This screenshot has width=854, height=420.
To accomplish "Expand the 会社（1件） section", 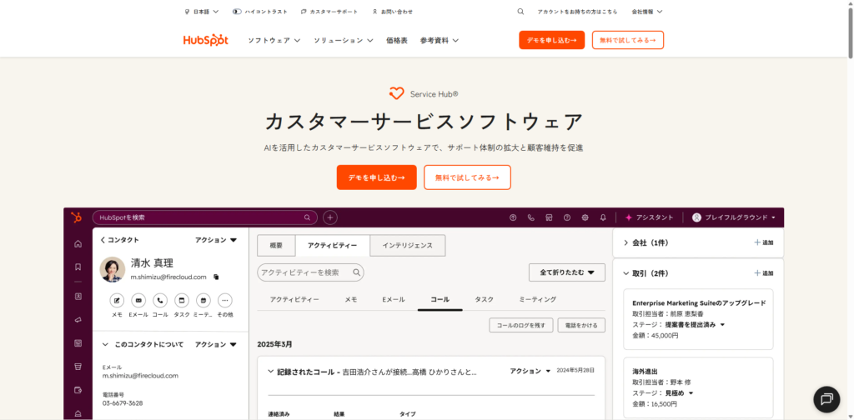I will pyautogui.click(x=625, y=242).
